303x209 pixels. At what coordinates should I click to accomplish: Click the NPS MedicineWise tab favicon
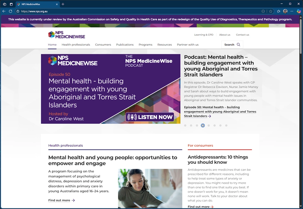coord(18,4)
